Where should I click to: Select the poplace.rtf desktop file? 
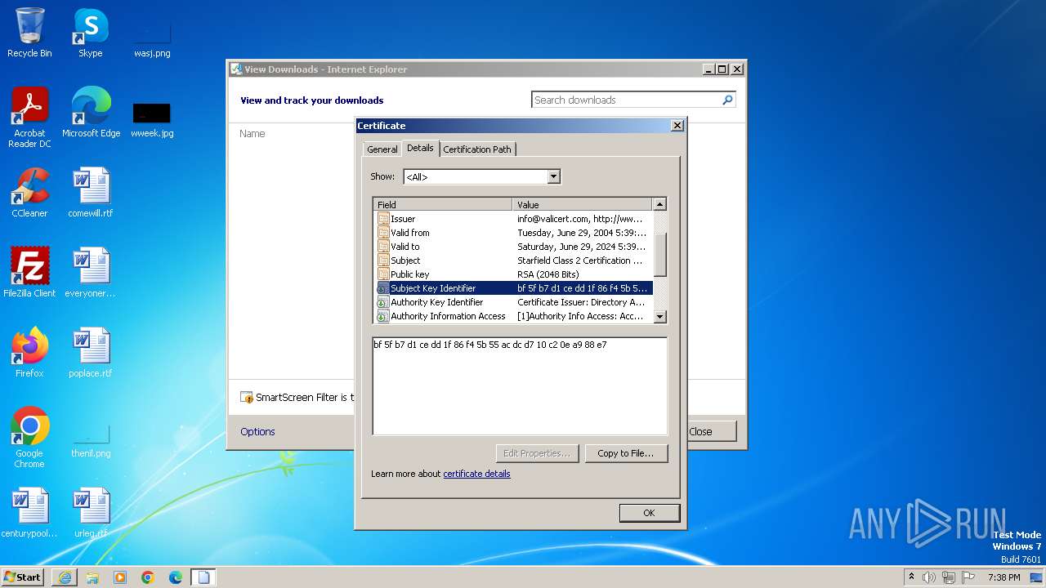click(91, 353)
